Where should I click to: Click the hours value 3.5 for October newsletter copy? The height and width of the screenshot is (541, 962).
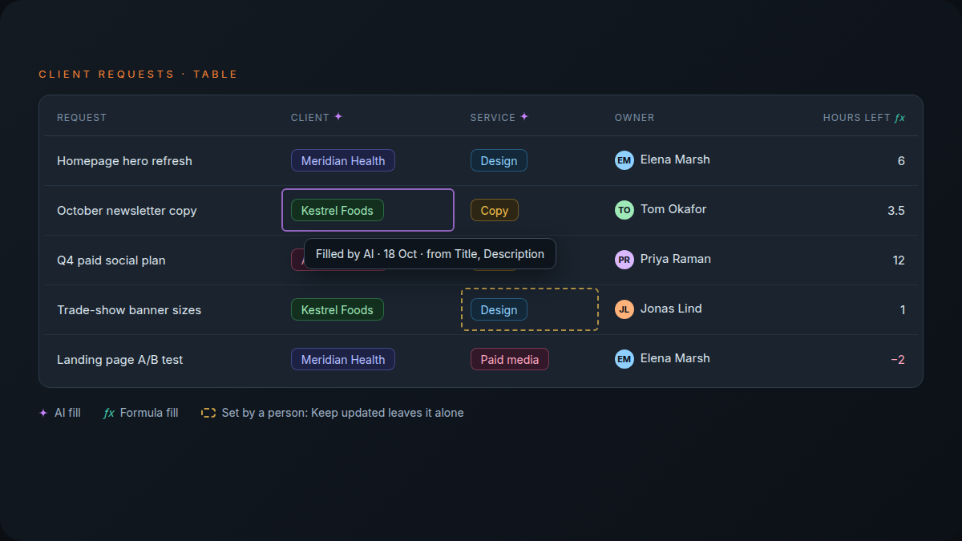tap(896, 211)
